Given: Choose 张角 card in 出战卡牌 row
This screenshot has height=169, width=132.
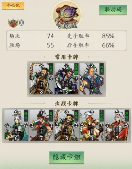Looking at the screenshot, I should pos(67,125).
